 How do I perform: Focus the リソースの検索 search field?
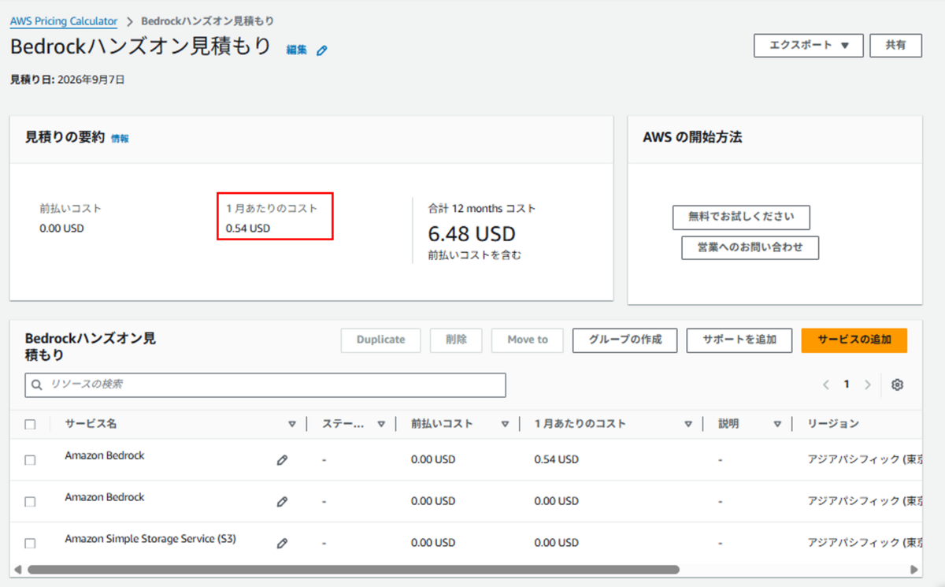[x=265, y=385]
